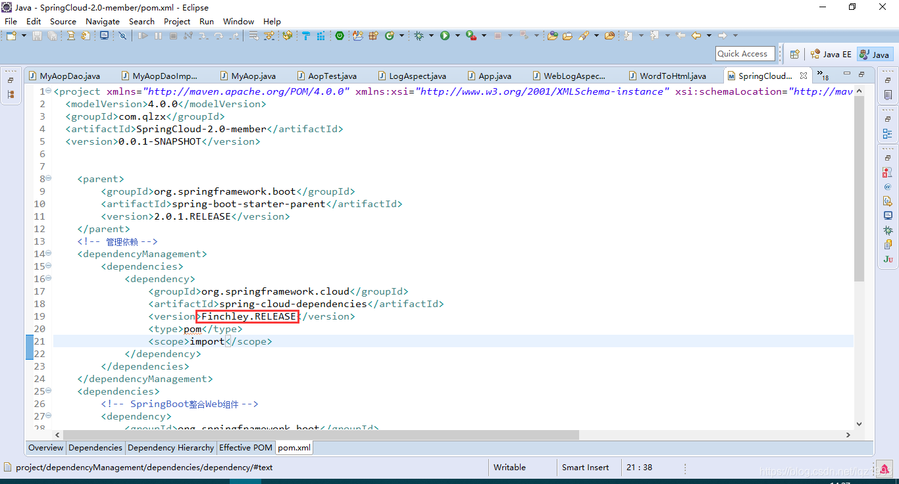
Task: Open the Window menu
Action: (238, 21)
